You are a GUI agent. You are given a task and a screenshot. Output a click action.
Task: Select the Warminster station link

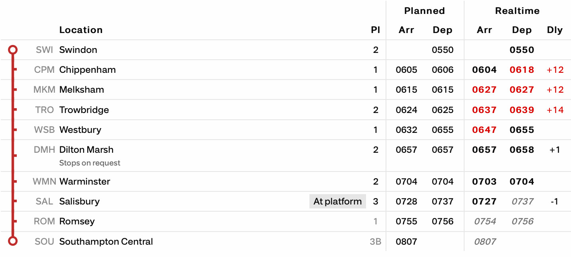(85, 181)
